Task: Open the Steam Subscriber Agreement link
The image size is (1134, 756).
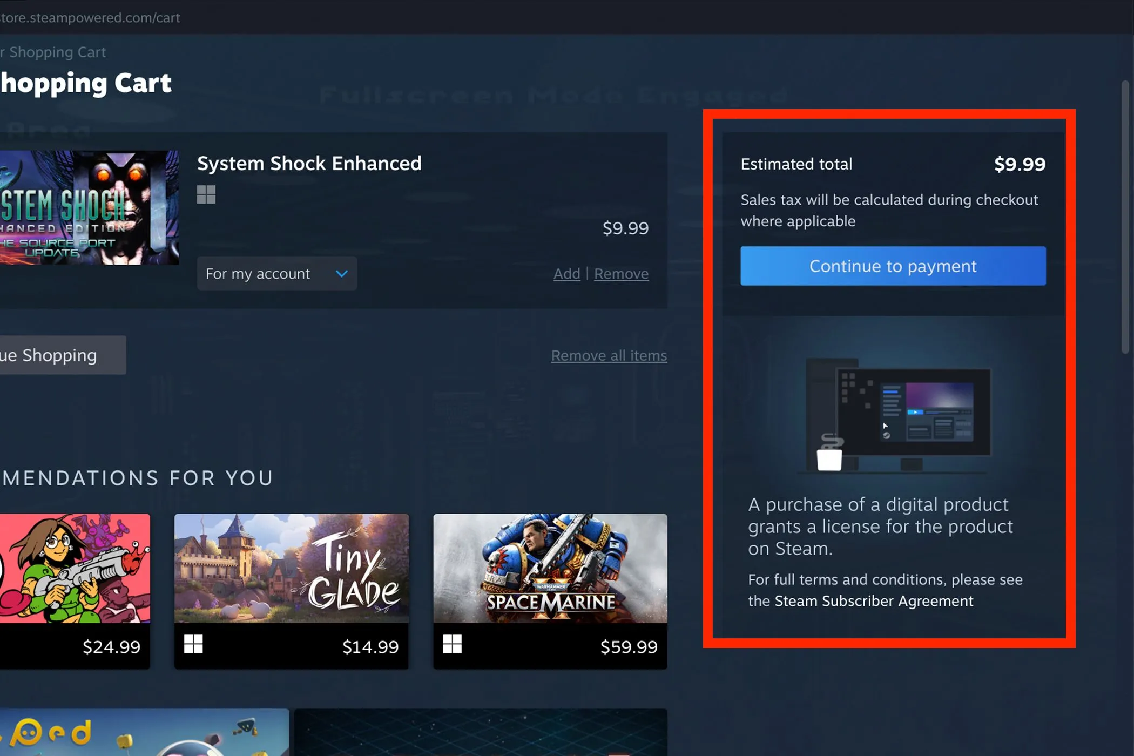Action: click(x=874, y=601)
